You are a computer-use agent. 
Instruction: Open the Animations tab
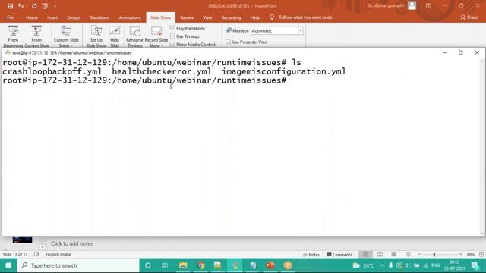coord(130,17)
